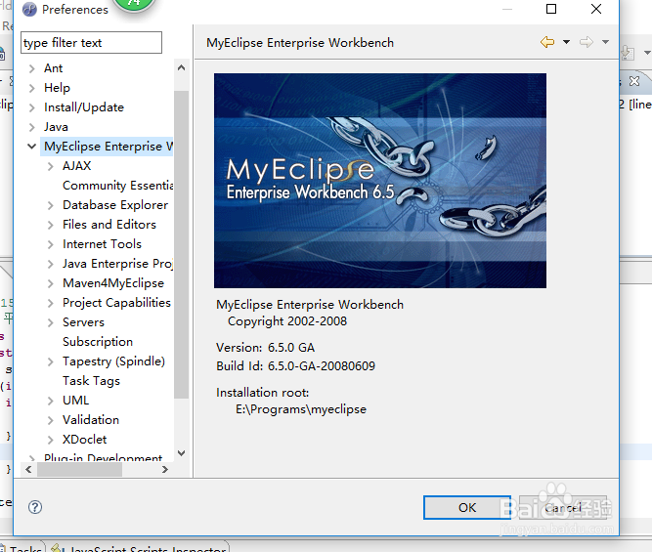
Task: Select Help in preferences tree
Action: [x=57, y=88]
